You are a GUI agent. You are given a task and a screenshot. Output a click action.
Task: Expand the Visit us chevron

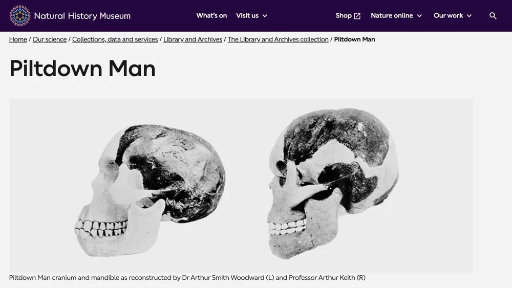pos(265,16)
